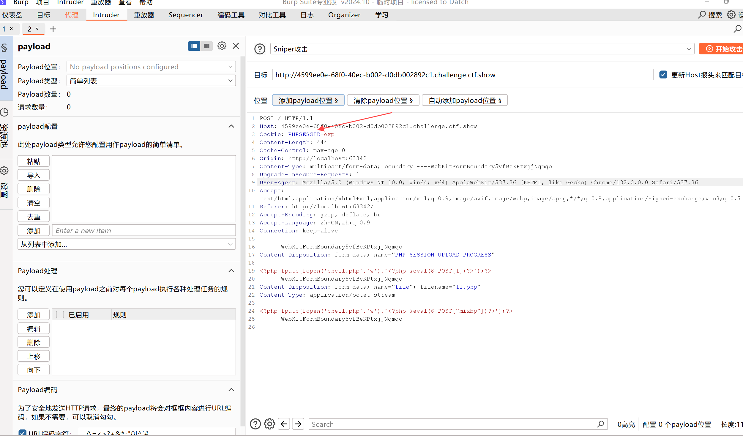Screen dimensions: 743x436
Task: Uncheck update Host header checkbox
Action: tap(663, 75)
